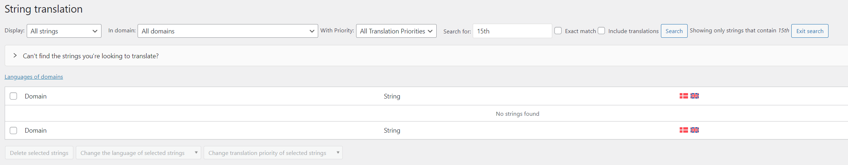Image resolution: width=848 pixels, height=165 pixels.
Task: Check the footer Domain select-all checkbox
Action: coord(13,130)
